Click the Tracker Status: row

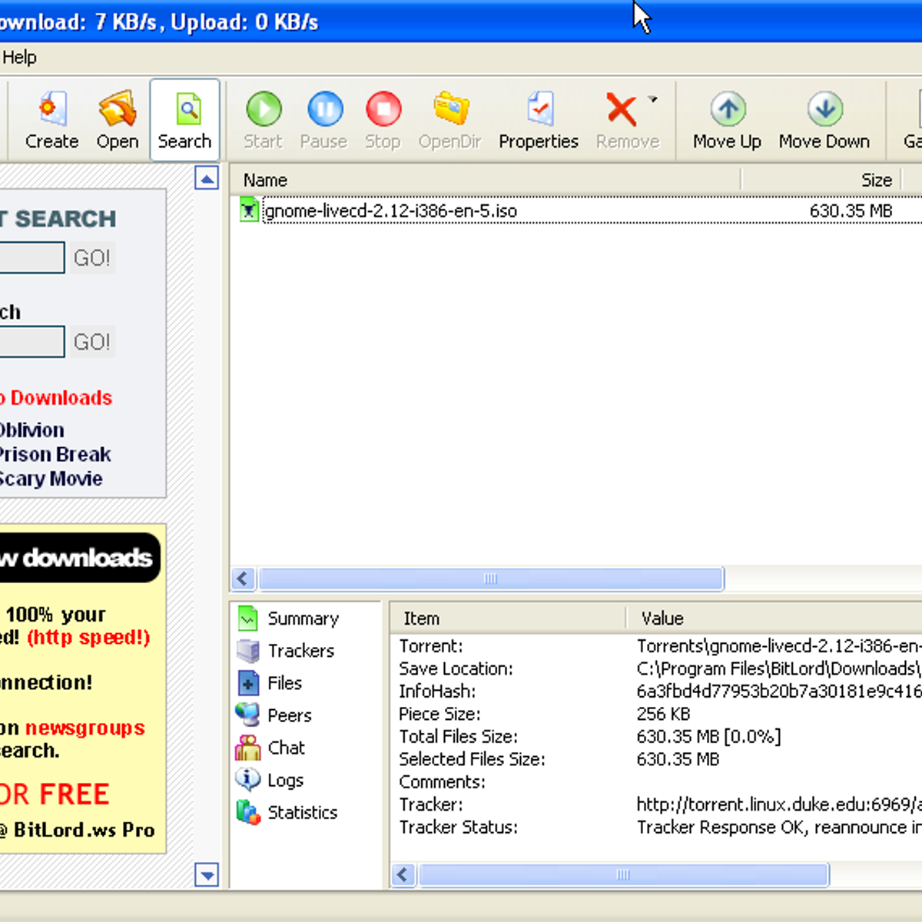(x=657, y=827)
